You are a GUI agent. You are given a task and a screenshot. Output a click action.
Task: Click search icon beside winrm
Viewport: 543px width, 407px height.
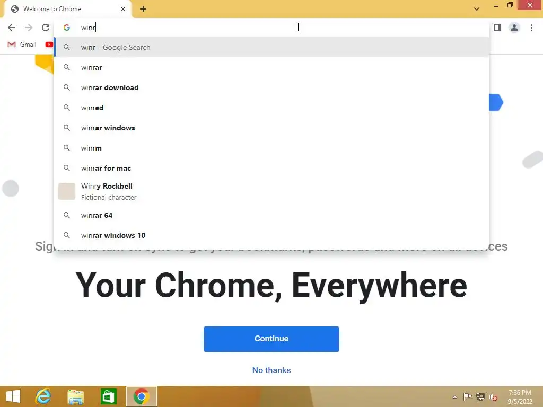click(x=67, y=148)
